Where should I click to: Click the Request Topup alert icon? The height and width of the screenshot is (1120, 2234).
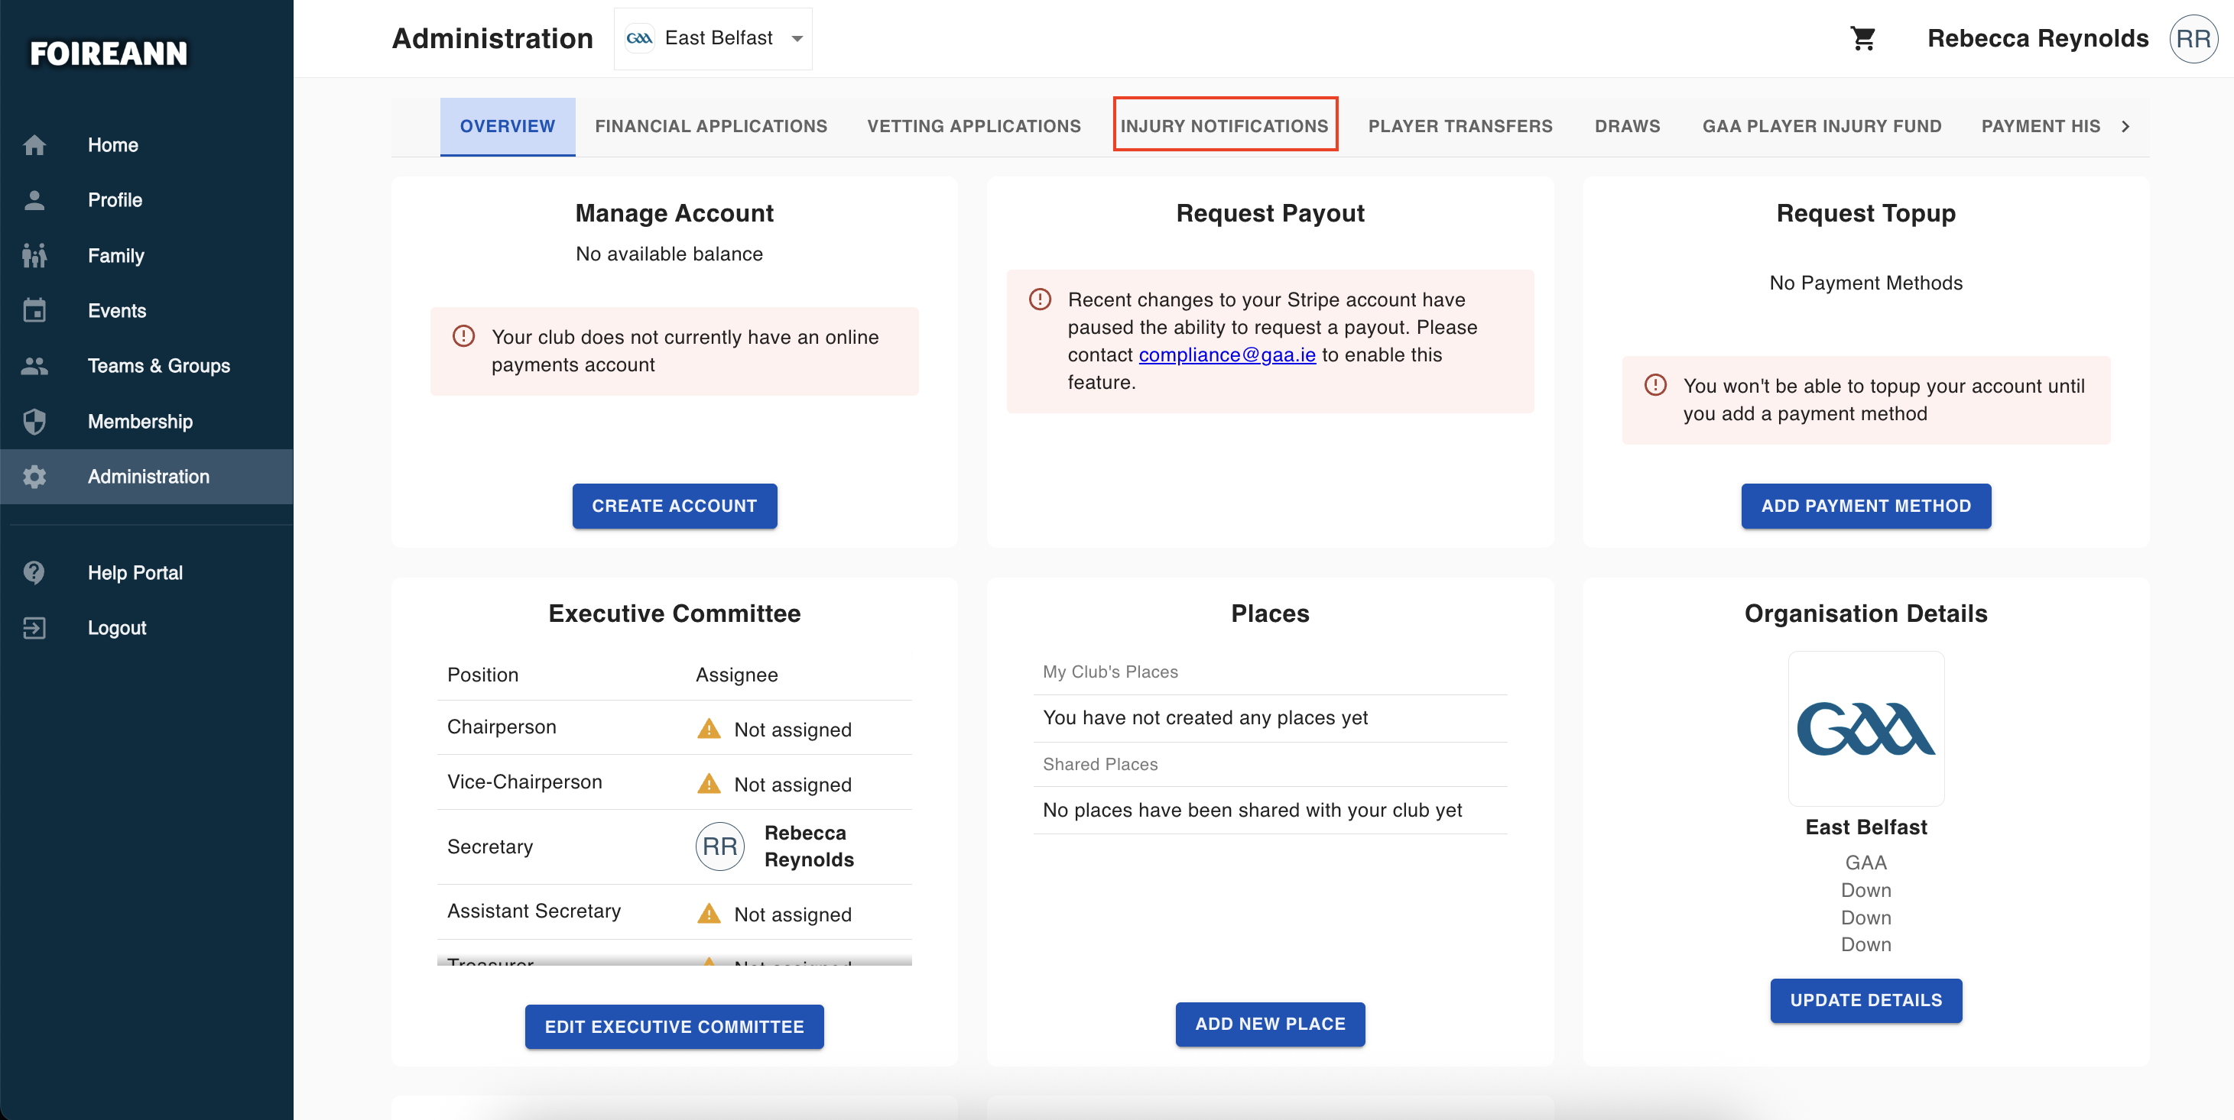coord(1655,385)
